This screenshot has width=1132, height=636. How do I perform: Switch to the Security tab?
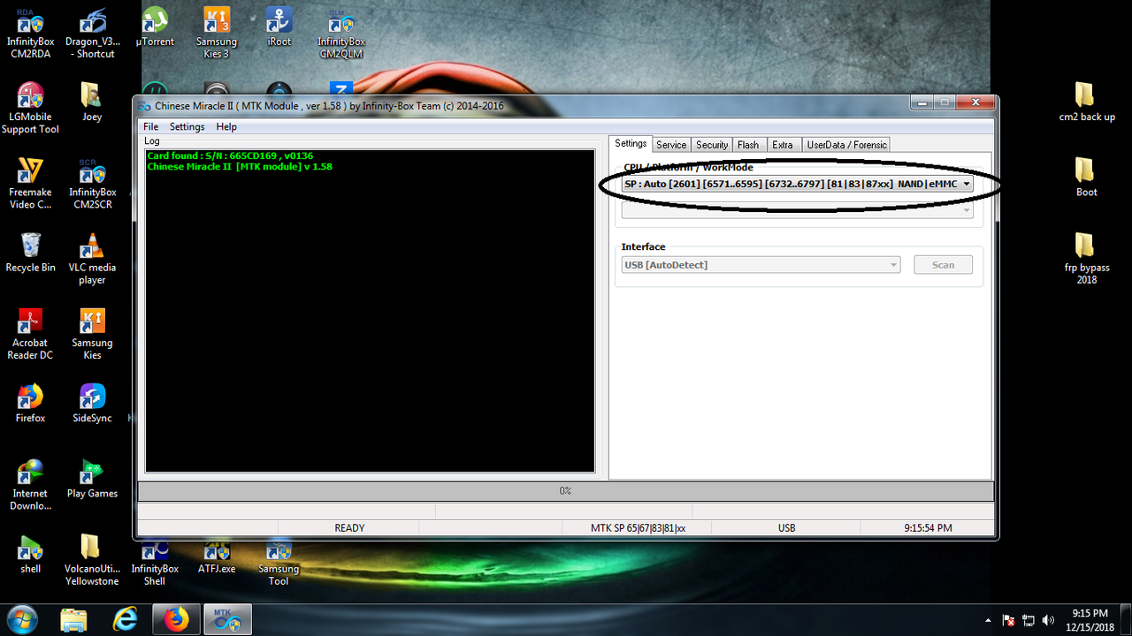point(712,144)
